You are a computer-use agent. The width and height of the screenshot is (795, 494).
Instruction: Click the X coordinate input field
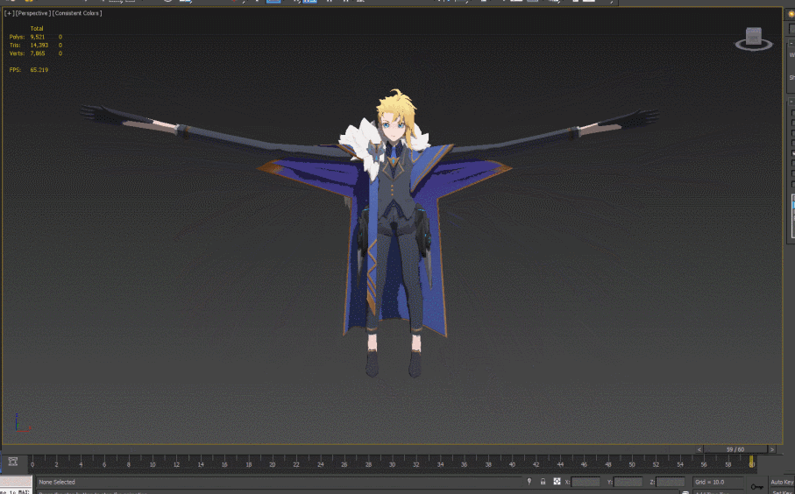click(x=586, y=482)
